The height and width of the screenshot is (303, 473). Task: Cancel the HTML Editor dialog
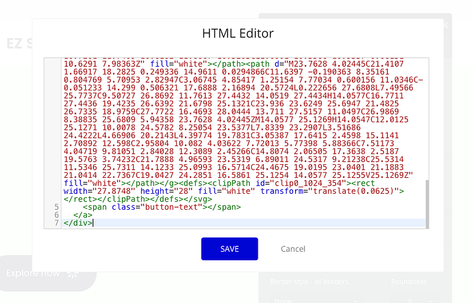293,249
